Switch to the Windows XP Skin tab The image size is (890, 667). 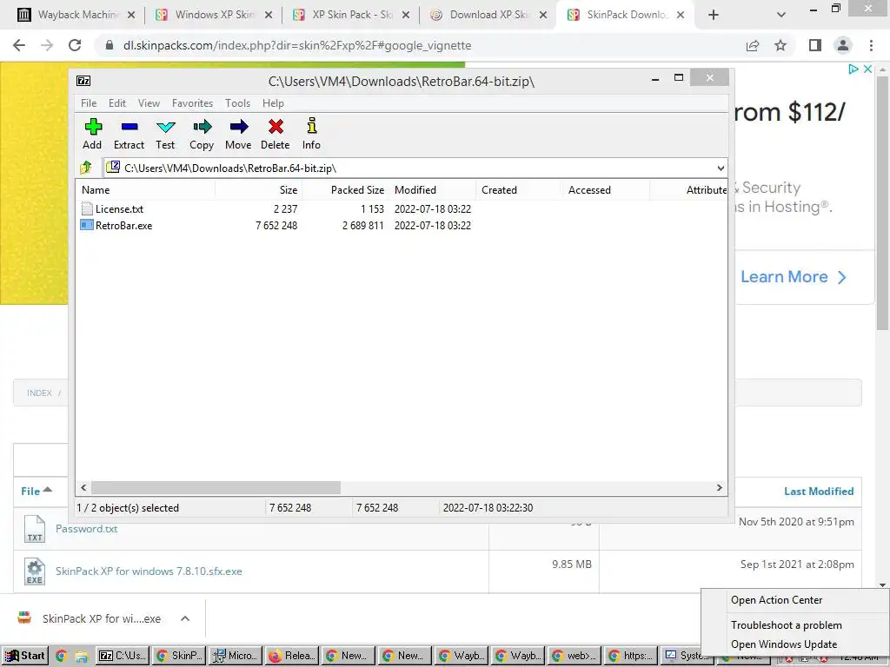click(214, 15)
